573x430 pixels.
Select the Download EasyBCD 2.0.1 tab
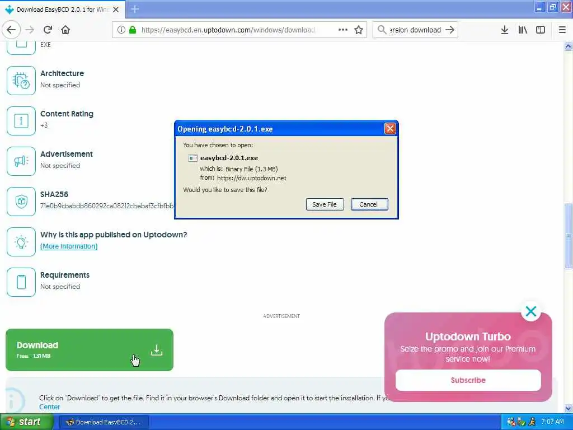[63, 10]
